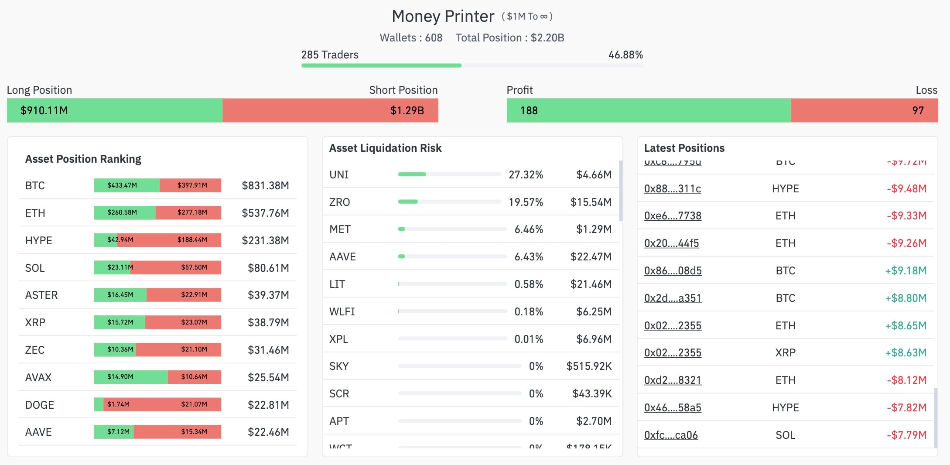Screen dimensions: 950x465
Task: Click the Long Position green bar
Action: pos(113,110)
